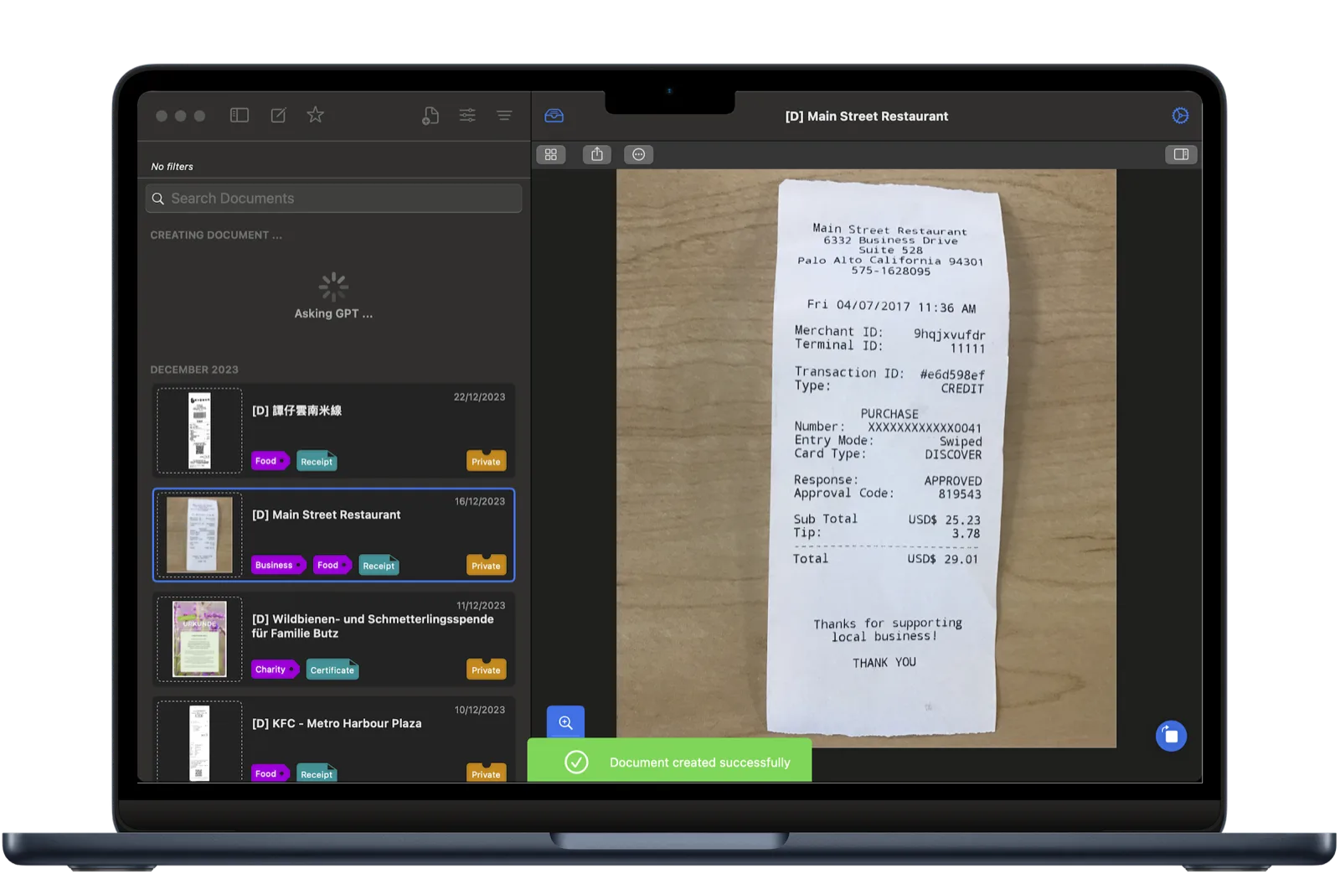This screenshot has width=1340, height=874.
Task: Click Food tag on KFC row
Action: click(x=270, y=773)
